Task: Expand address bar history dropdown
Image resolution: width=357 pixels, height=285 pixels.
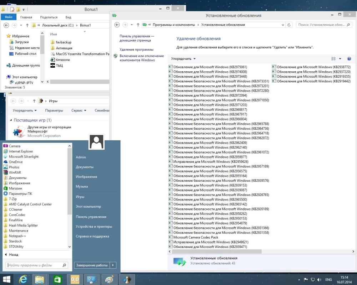Action: click(x=283, y=25)
